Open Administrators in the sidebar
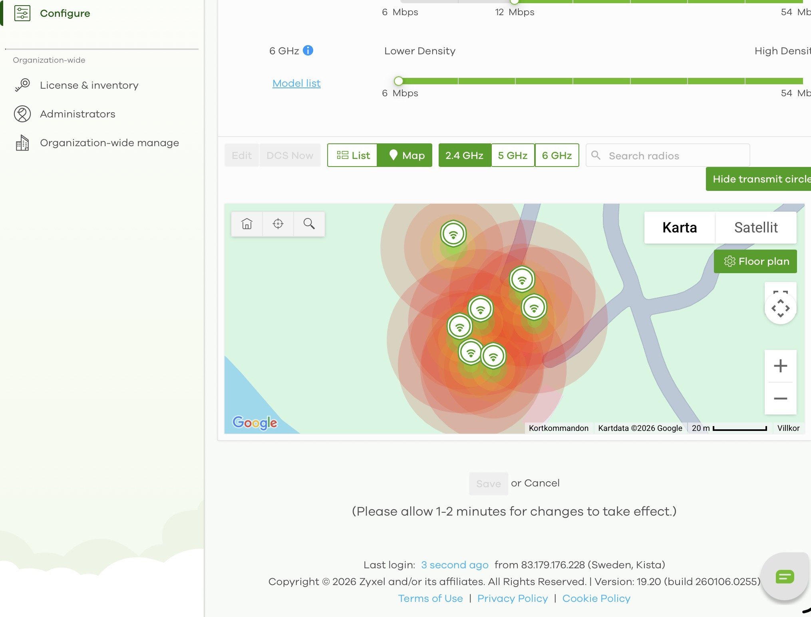The image size is (811, 617). pos(78,114)
